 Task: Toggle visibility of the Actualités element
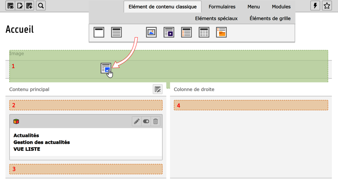click(x=146, y=121)
